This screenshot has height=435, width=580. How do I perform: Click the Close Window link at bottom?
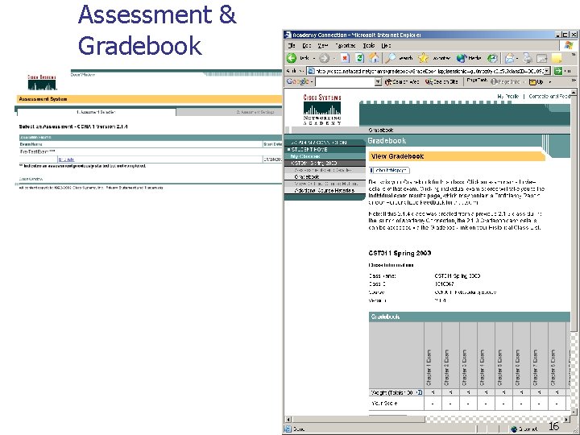pyautogui.click(x=31, y=179)
